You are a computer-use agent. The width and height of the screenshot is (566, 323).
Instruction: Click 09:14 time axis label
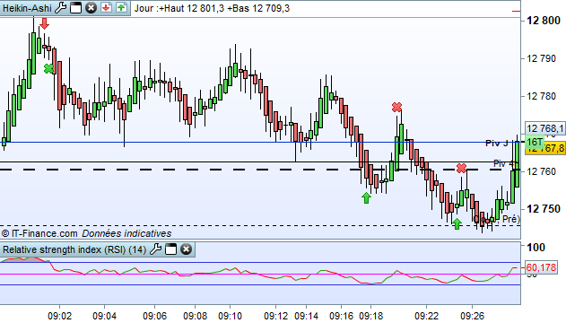306,316
